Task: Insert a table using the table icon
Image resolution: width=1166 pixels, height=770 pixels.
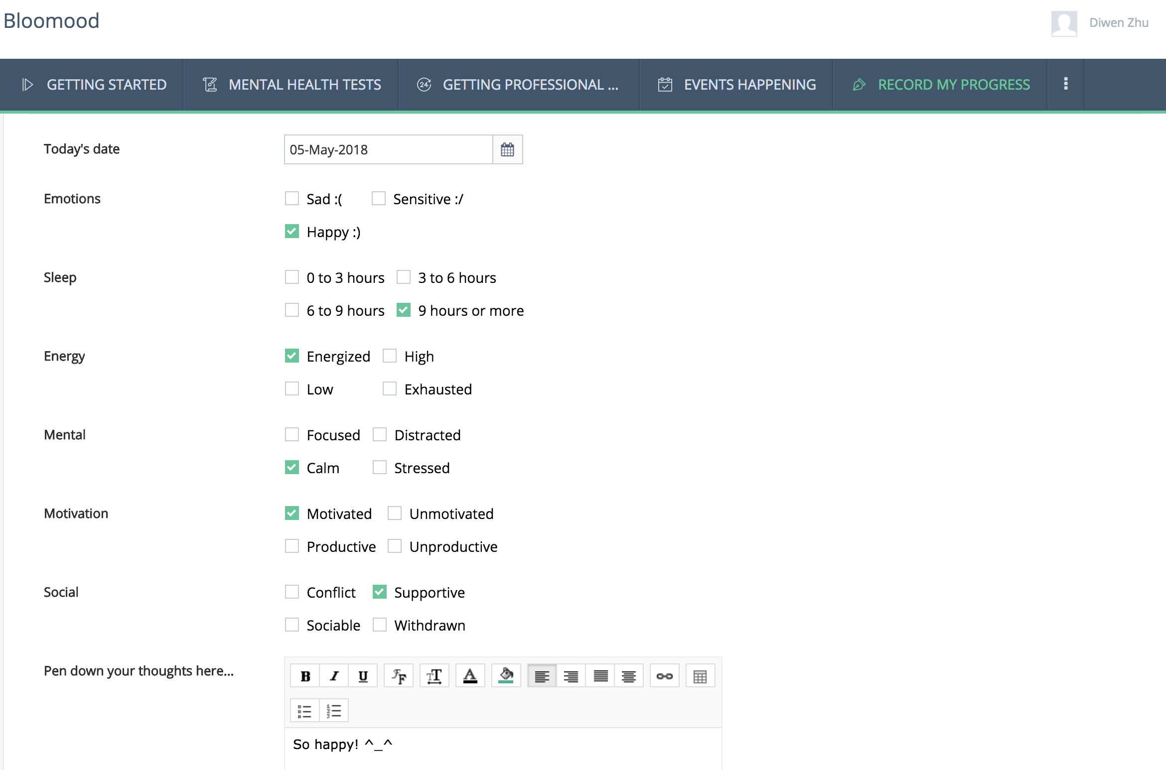Action: point(700,676)
